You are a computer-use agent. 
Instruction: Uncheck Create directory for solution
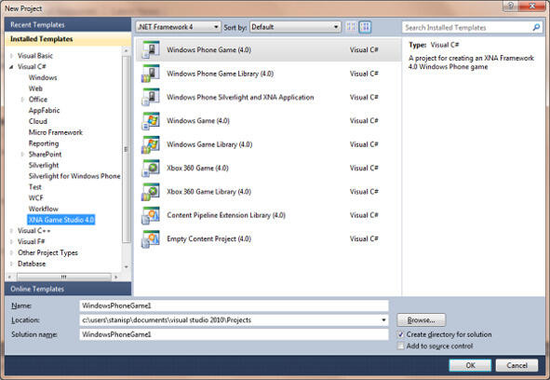click(400, 334)
